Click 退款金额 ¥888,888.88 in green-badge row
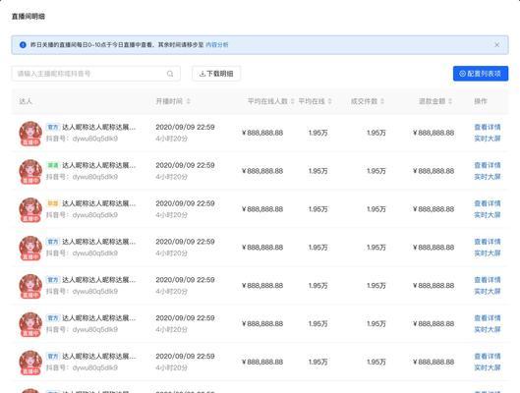 pos(433,171)
